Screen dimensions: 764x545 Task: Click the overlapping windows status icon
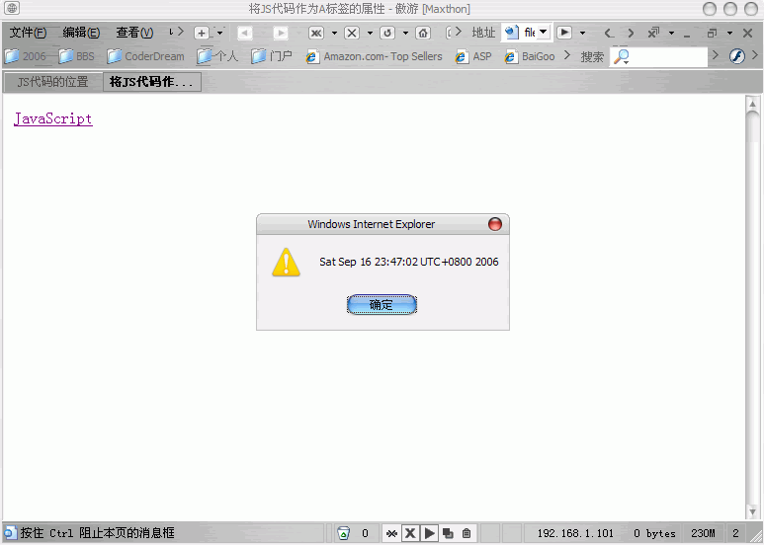pos(448,533)
